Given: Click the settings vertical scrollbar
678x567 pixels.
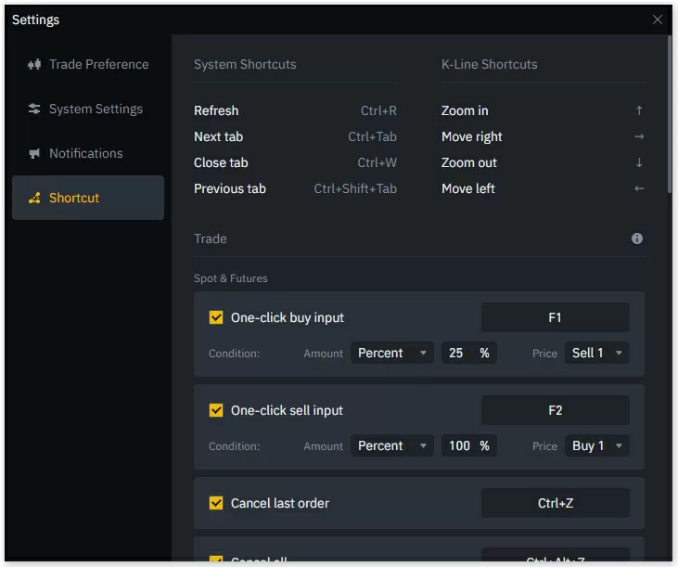Looking at the screenshot, I should 670,115.
